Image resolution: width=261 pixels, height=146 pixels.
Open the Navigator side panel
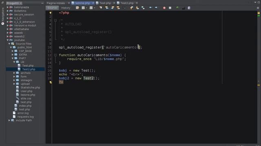(3, 16)
